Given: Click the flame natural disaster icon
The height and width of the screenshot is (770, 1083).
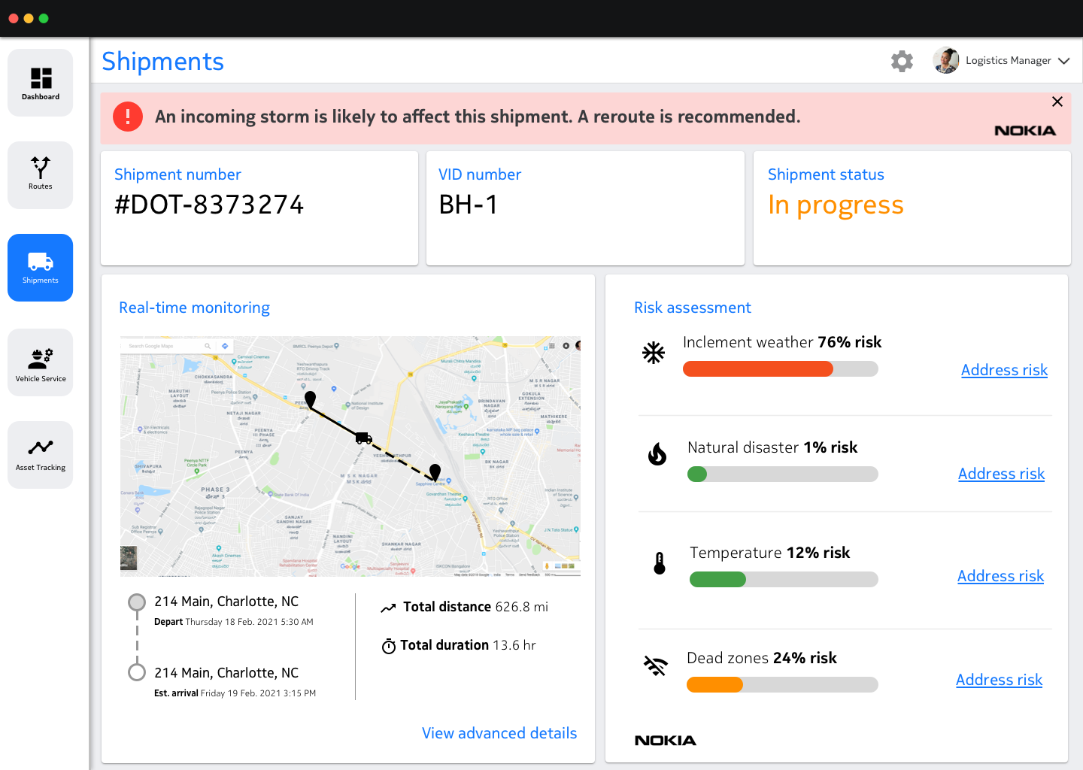Looking at the screenshot, I should click(x=657, y=454).
